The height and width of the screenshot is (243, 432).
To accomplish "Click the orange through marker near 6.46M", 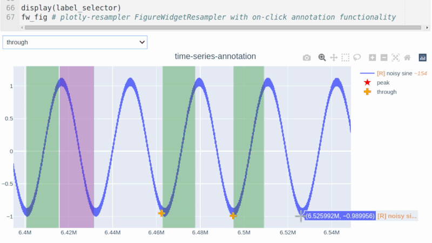I will (x=161, y=213).
